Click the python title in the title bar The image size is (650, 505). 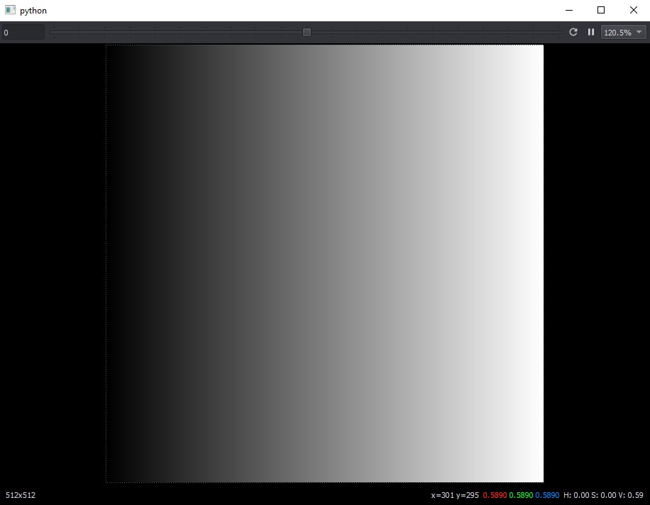[x=33, y=10]
